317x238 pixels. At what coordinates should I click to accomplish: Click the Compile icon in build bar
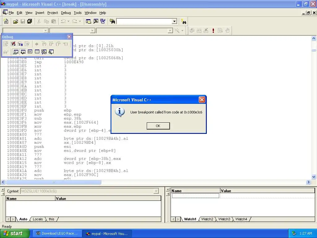[192, 31]
